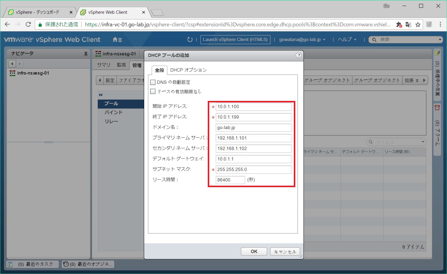Confirm the DHCP pool with OK
Screen dimensions: 447x274
[254, 252]
